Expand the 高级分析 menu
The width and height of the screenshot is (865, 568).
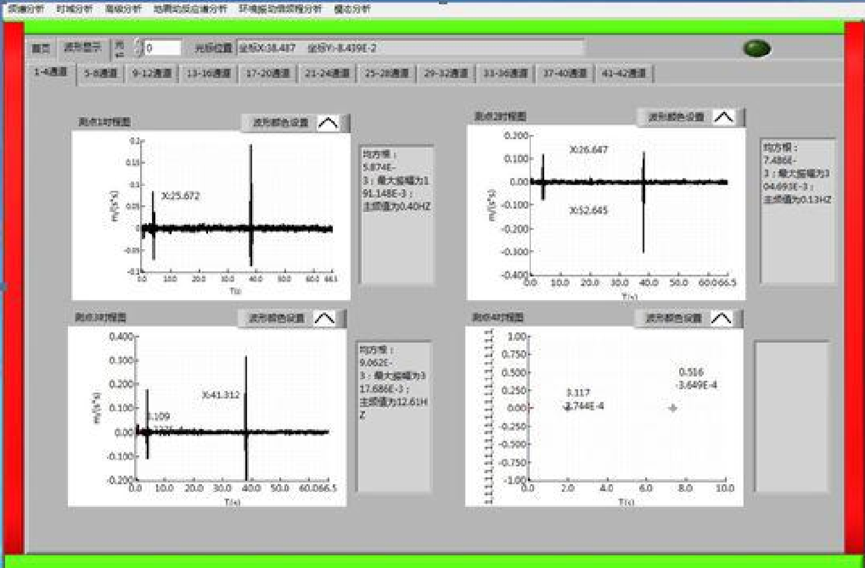coord(124,8)
